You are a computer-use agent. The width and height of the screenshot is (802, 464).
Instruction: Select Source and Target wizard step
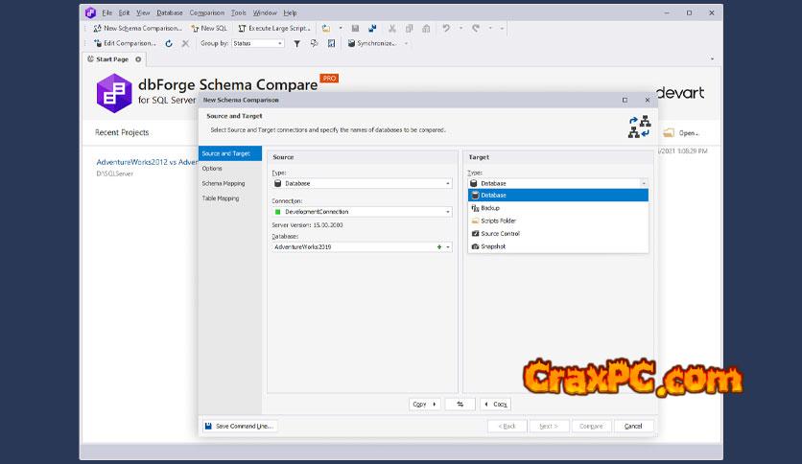tap(229, 153)
